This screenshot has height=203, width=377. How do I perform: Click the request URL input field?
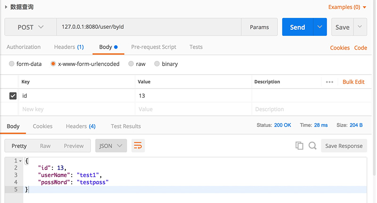pos(149,27)
